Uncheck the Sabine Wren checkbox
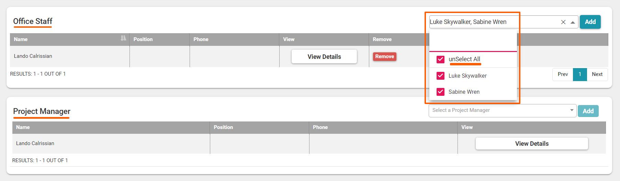 (440, 92)
